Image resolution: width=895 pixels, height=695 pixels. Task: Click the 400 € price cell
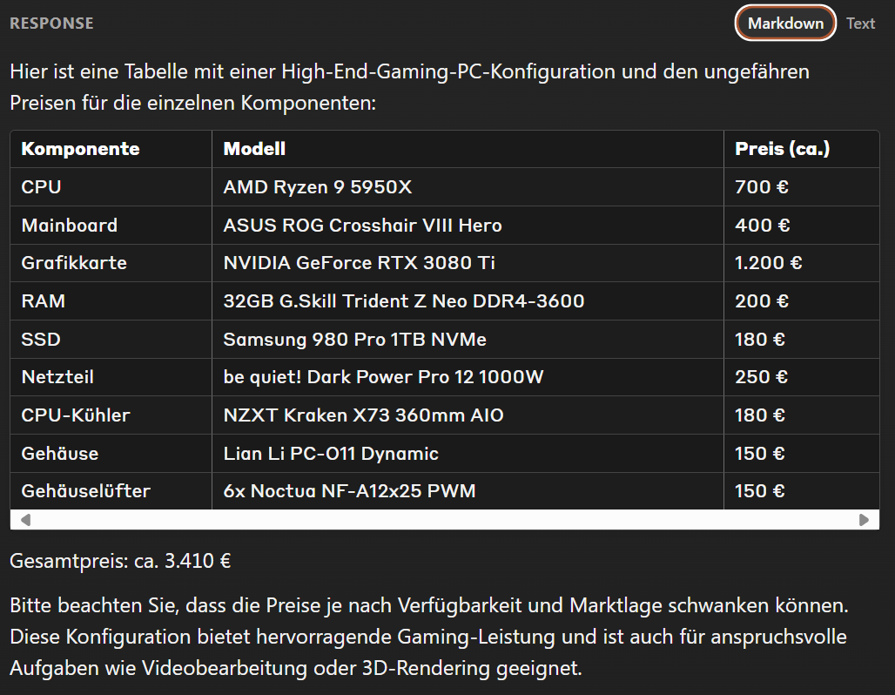click(801, 225)
